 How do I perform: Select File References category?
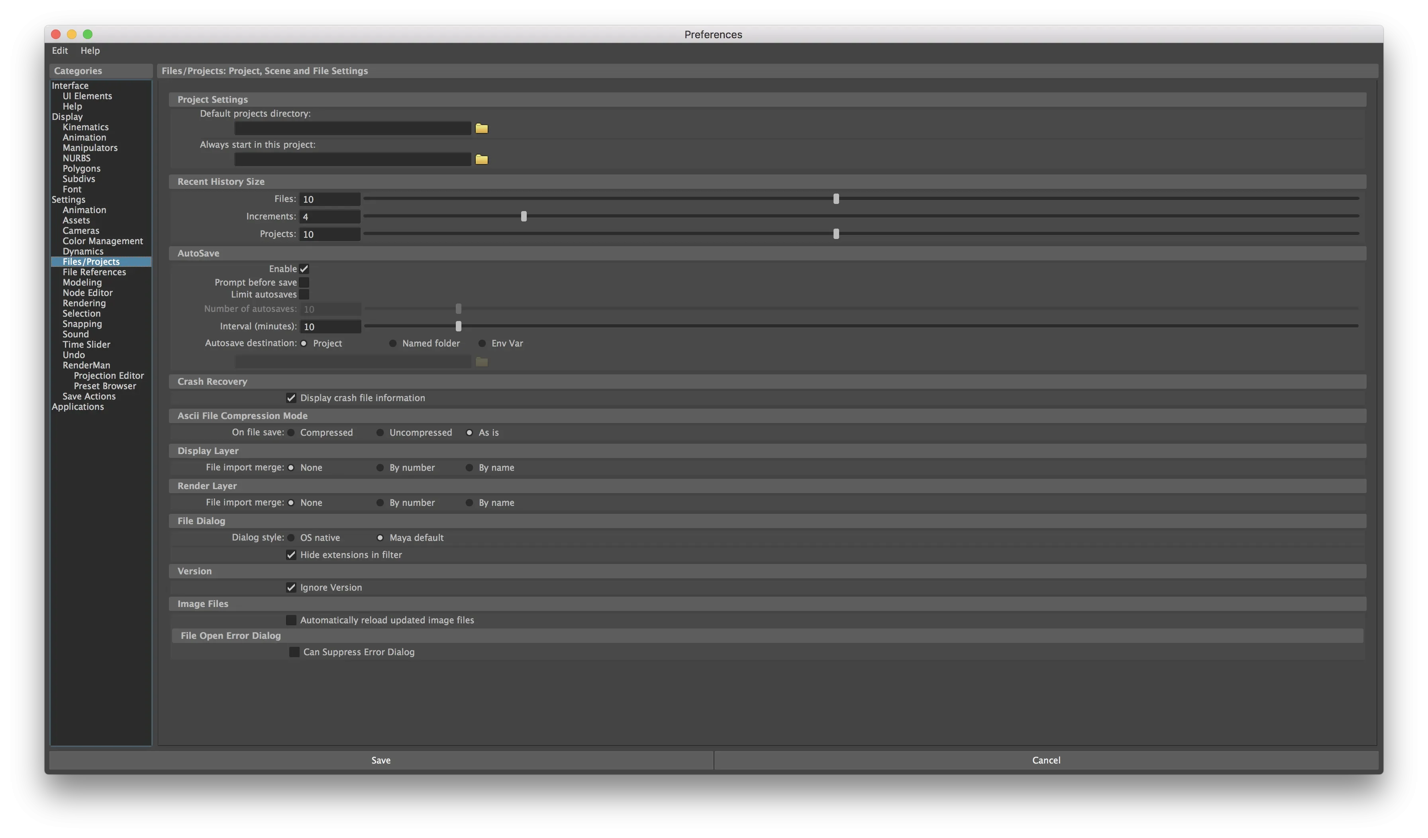[x=94, y=272]
